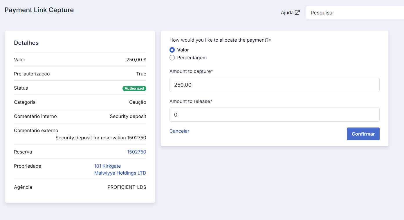Click the Pré-autorização True value
The width and height of the screenshot is (404, 220).
click(x=141, y=74)
